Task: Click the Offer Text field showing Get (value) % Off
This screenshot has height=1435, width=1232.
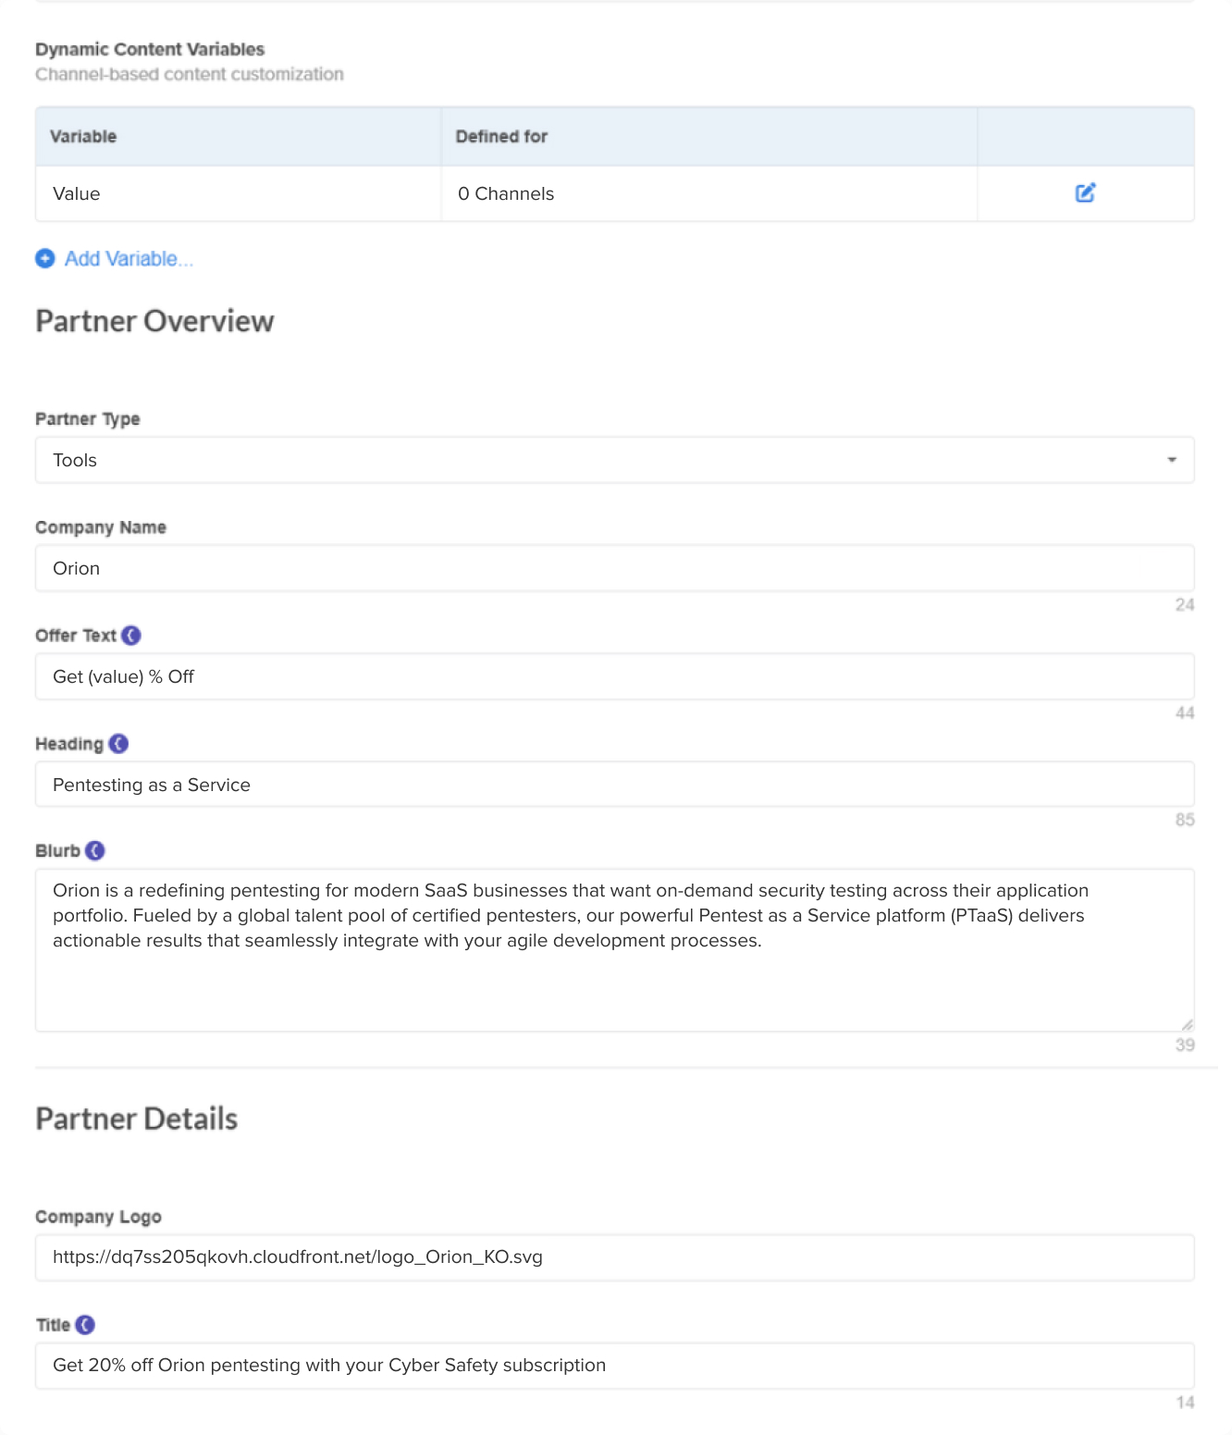Action: (614, 676)
